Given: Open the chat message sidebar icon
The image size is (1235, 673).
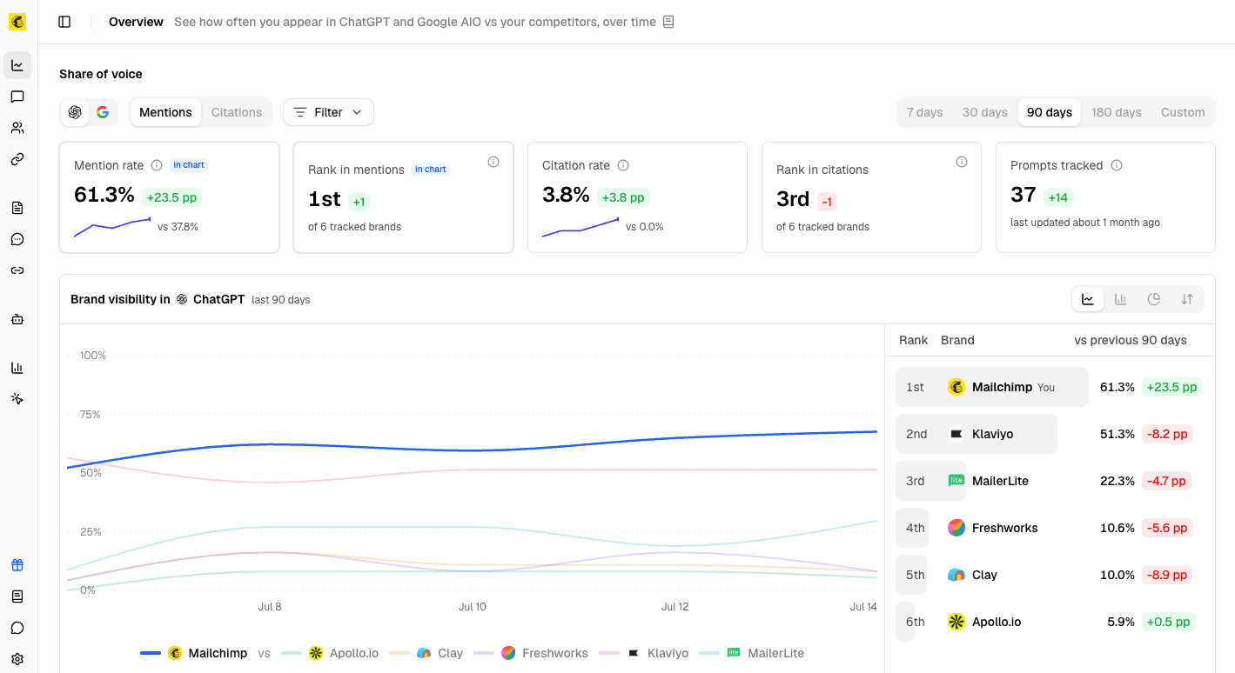Looking at the screenshot, I should tap(17, 97).
